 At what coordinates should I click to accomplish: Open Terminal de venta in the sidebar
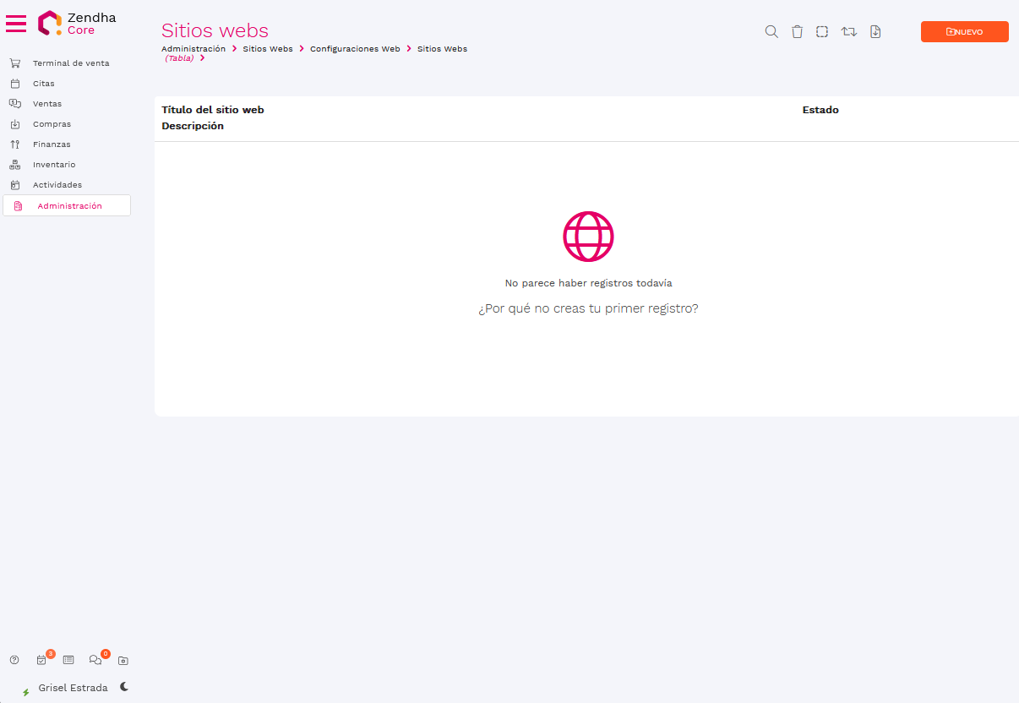tap(70, 63)
